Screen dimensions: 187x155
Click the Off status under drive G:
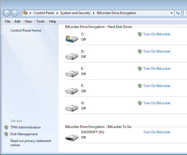pyautogui.click(x=83, y=108)
